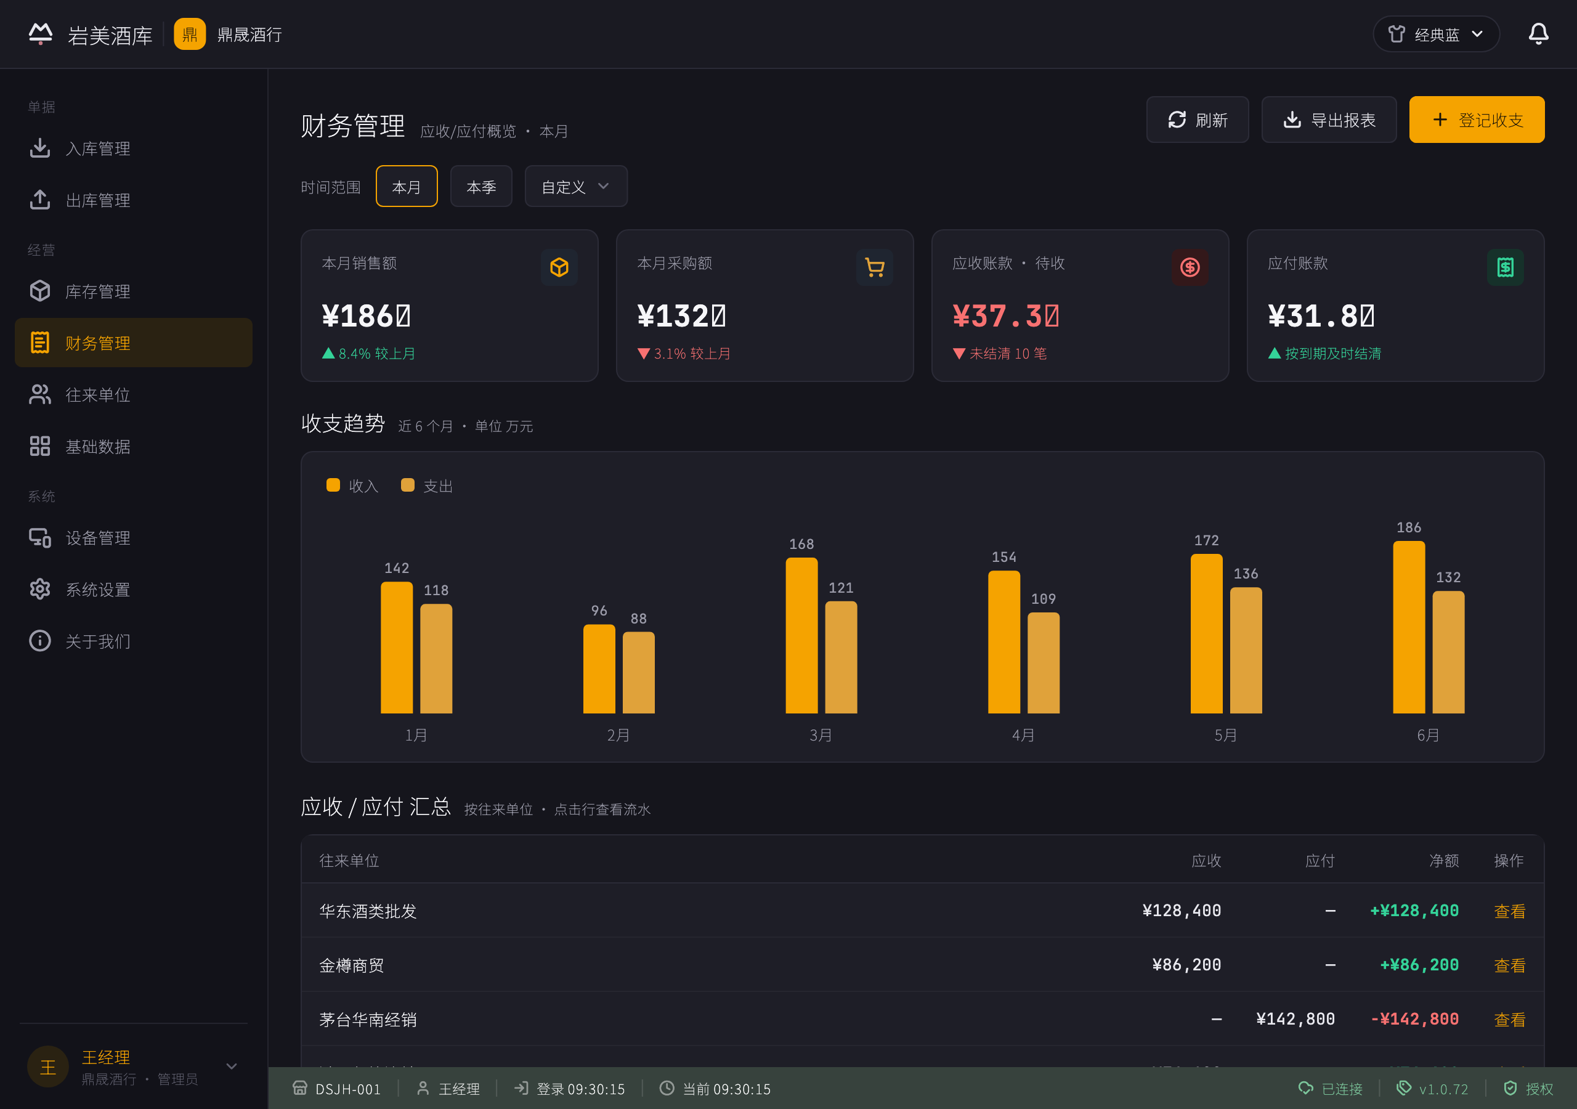
Task: Click the 登记收支 button
Action: point(1477,120)
